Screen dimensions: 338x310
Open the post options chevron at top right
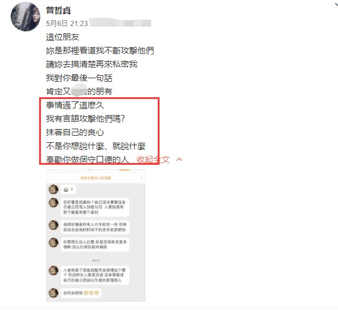pyautogui.click(x=336, y=4)
